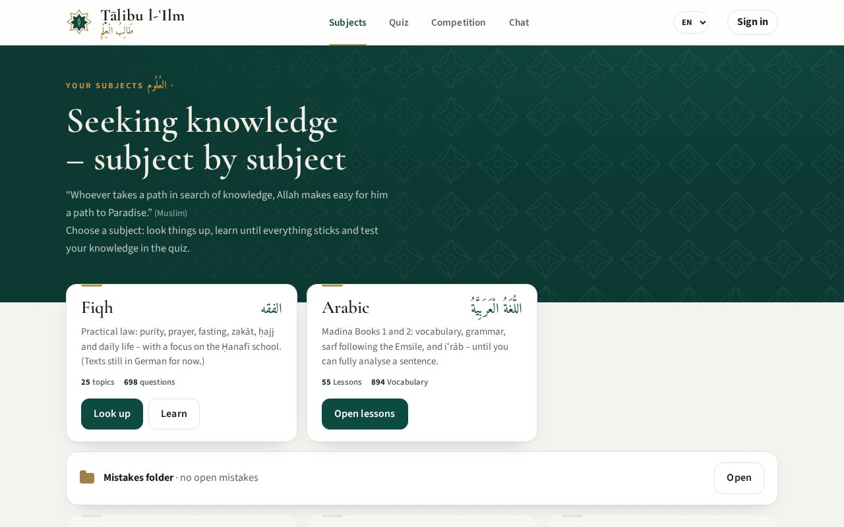Click the 'Mistakes folder' label text
The width and height of the screenshot is (844, 527).
coord(138,478)
